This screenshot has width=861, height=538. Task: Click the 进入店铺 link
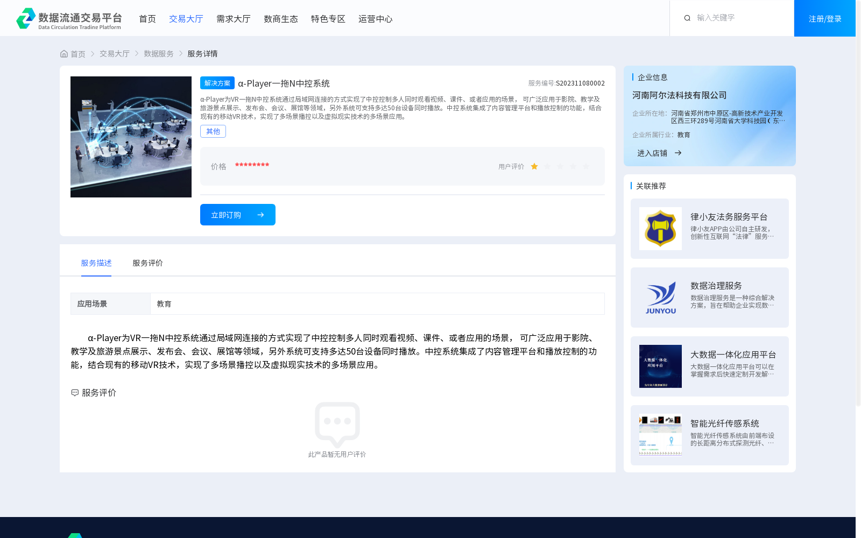[x=652, y=153]
